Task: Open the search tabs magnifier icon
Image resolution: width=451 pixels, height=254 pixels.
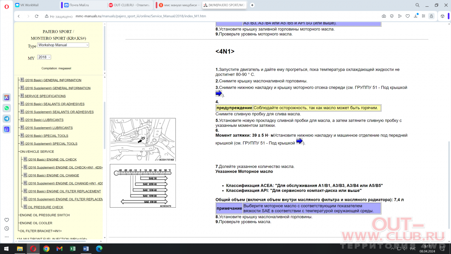Action: (418, 5)
